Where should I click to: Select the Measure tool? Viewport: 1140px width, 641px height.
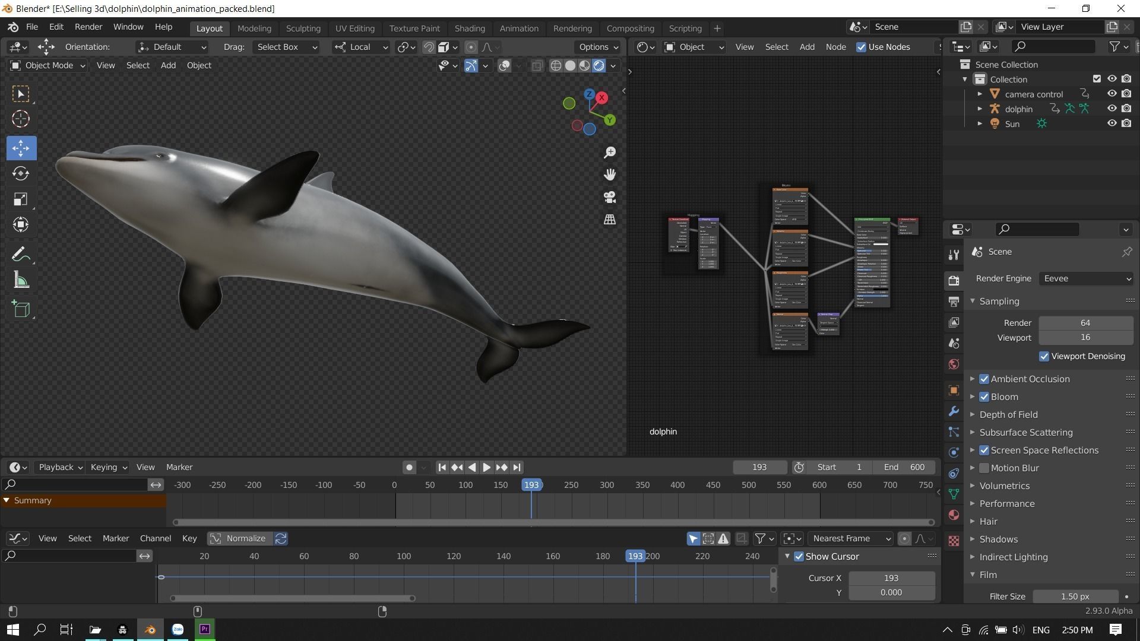click(x=21, y=280)
